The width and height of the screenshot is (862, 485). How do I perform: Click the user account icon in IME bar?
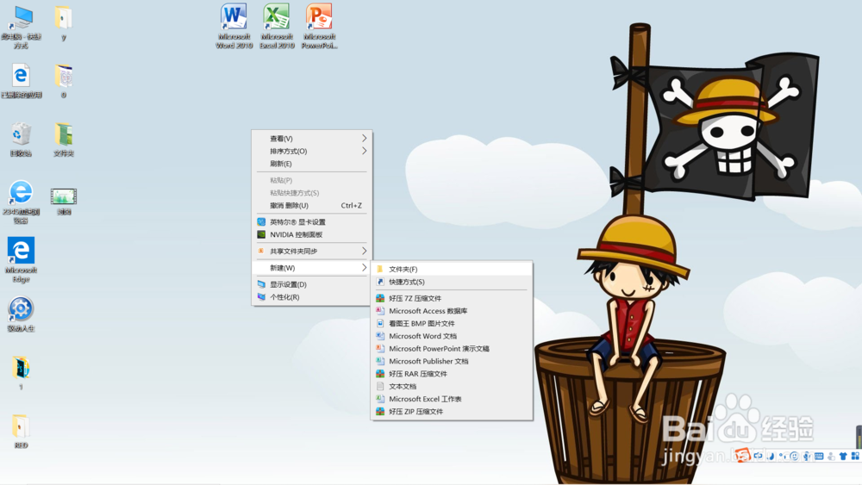pyautogui.click(x=831, y=456)
